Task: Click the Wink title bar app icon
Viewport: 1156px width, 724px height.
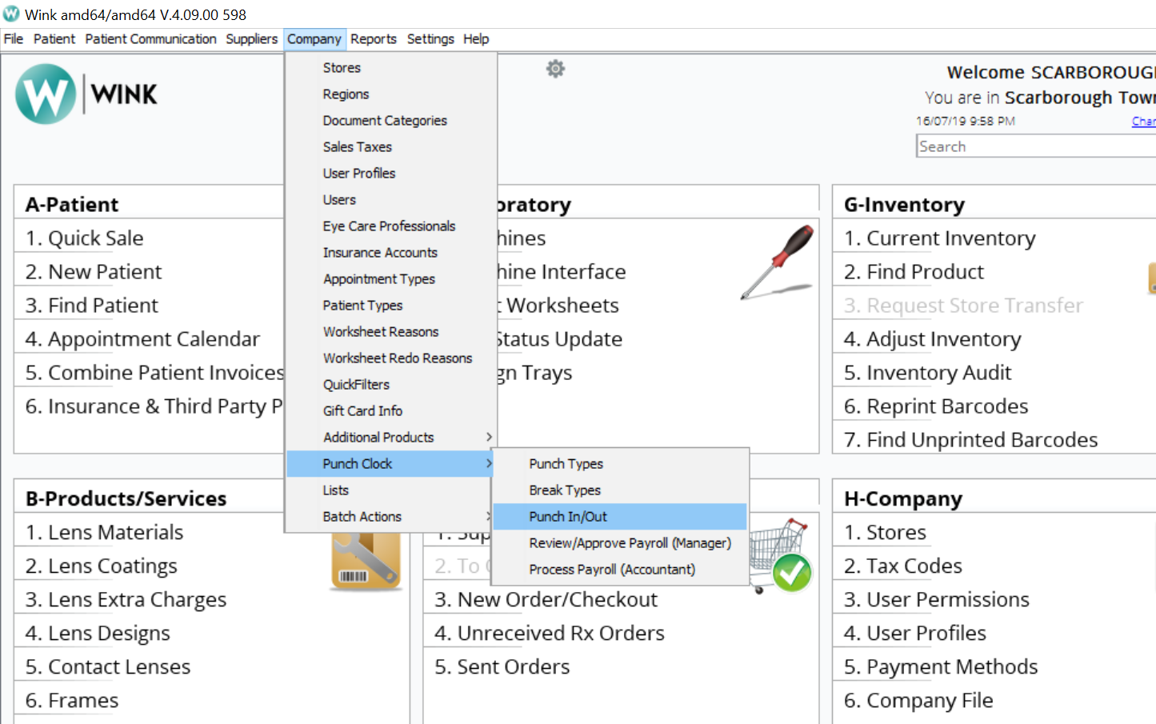Action: (11, 14)
